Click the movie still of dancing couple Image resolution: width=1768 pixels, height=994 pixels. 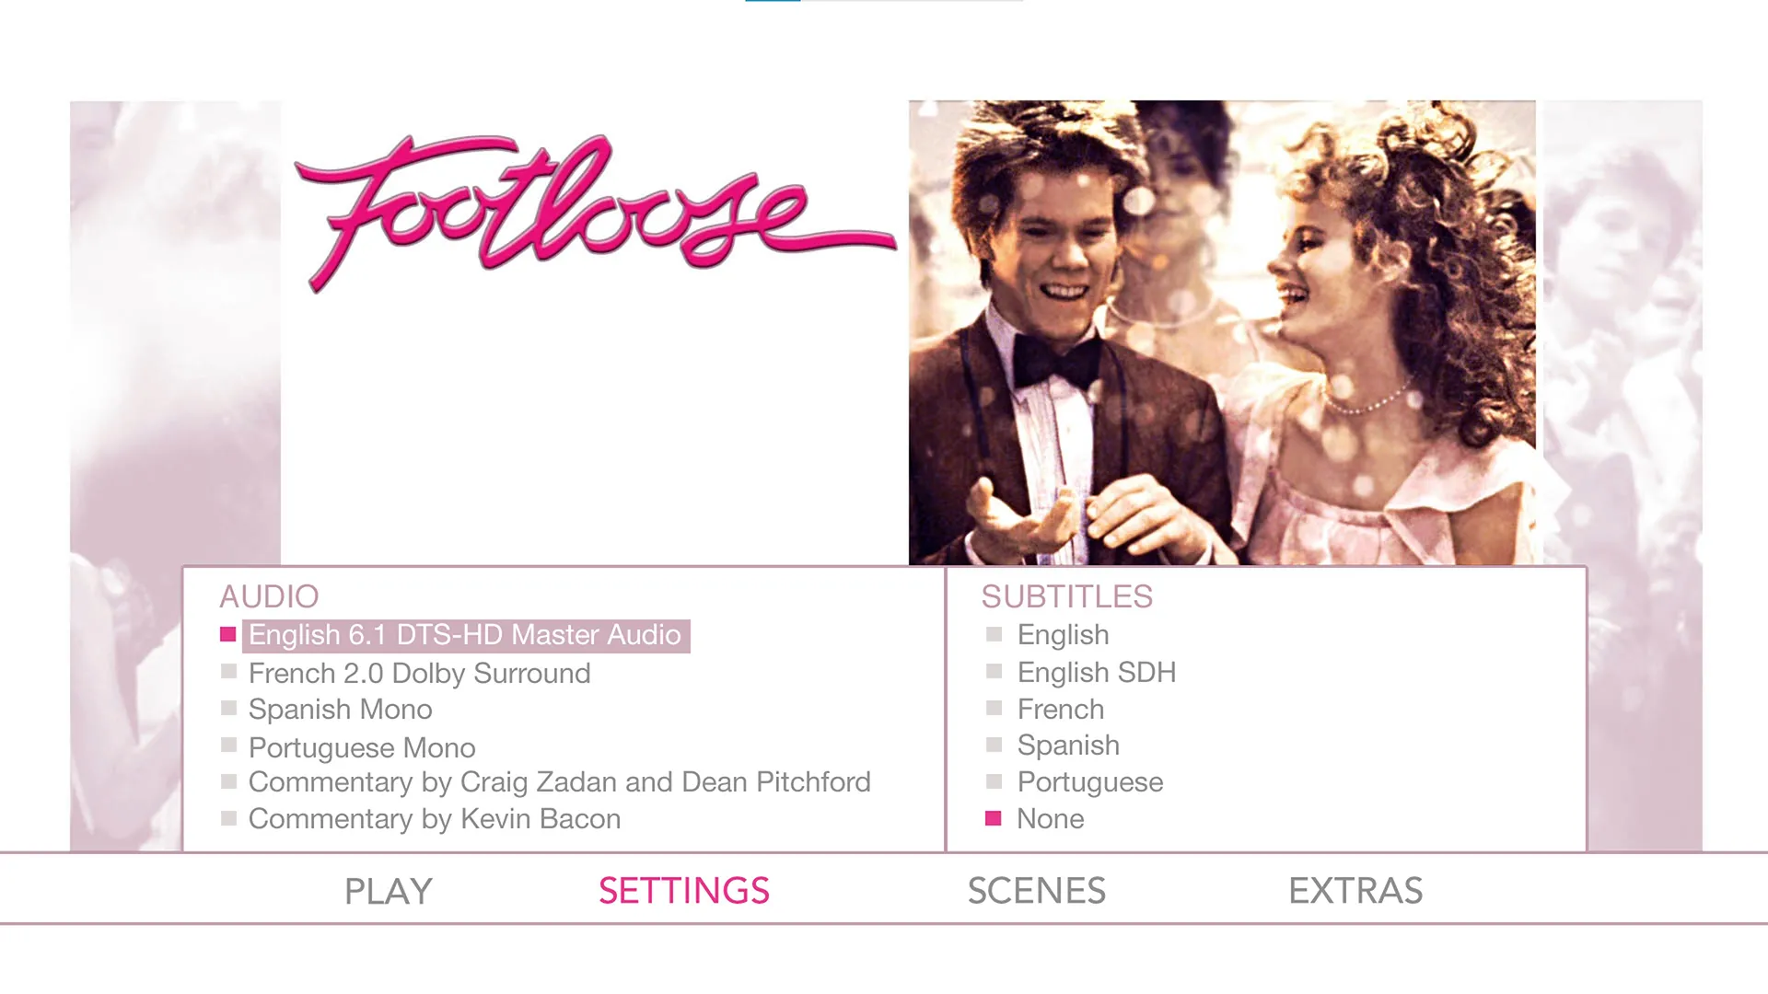click(x=1222, y=332)
